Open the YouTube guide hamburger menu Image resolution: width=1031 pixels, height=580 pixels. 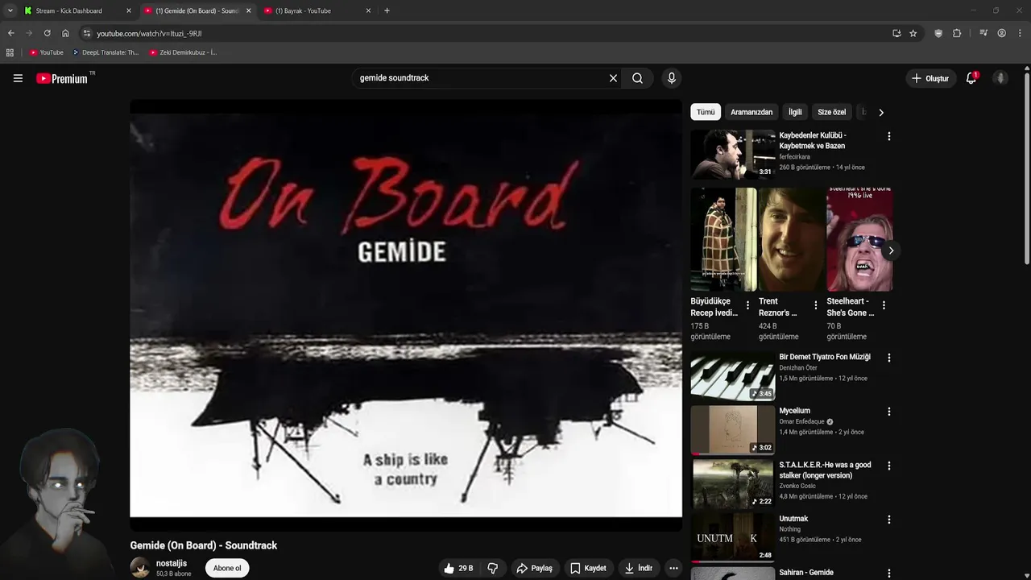point(18,78)
